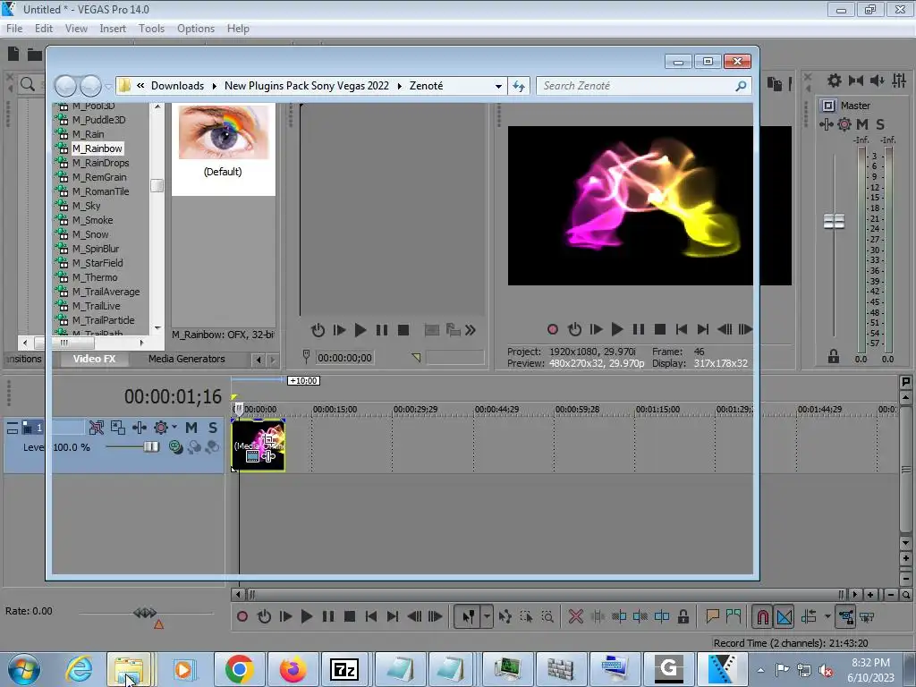The width and height of the screenshot is (916, 687).
Task: Open Master FX gear in Master Bus panel
Action: (844, 123)
